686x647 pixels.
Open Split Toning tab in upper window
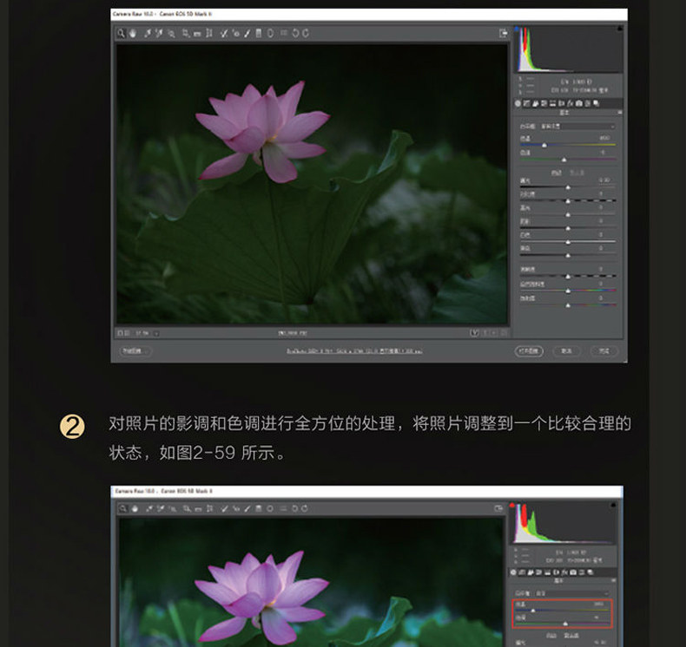(x=552, y=103)
